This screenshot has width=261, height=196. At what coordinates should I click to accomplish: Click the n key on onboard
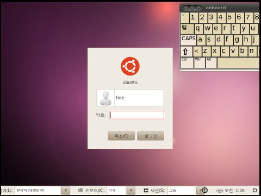252,52
